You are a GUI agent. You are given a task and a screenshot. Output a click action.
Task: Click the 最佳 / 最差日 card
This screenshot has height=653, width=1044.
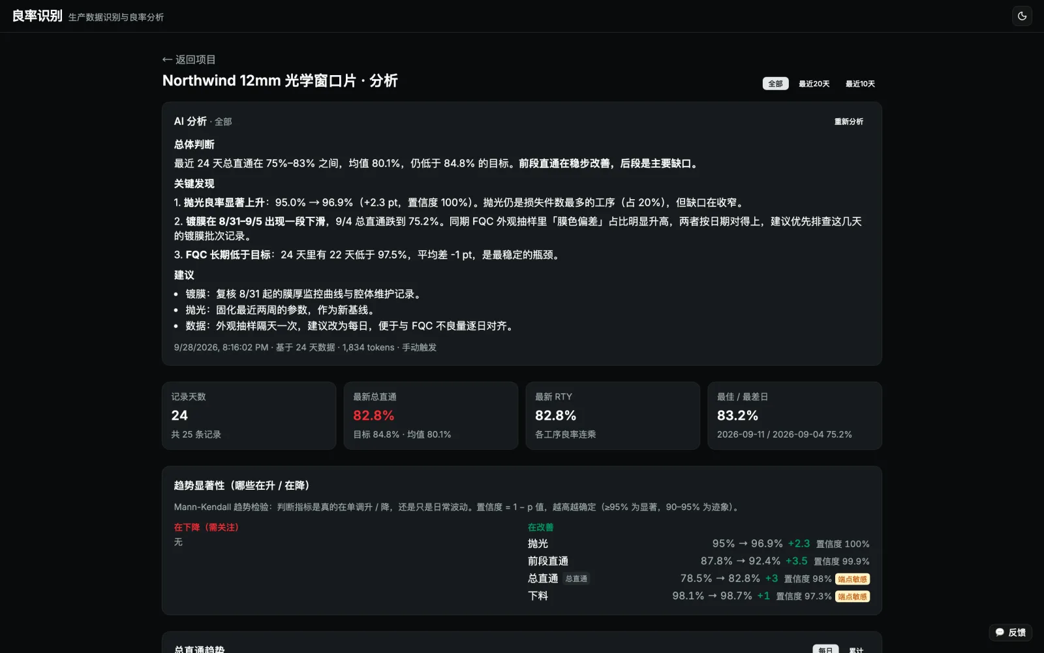[795, 415]
